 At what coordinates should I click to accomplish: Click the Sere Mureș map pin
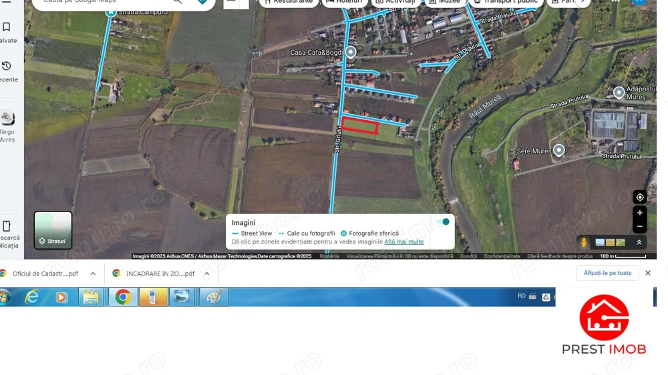(558, 150)
